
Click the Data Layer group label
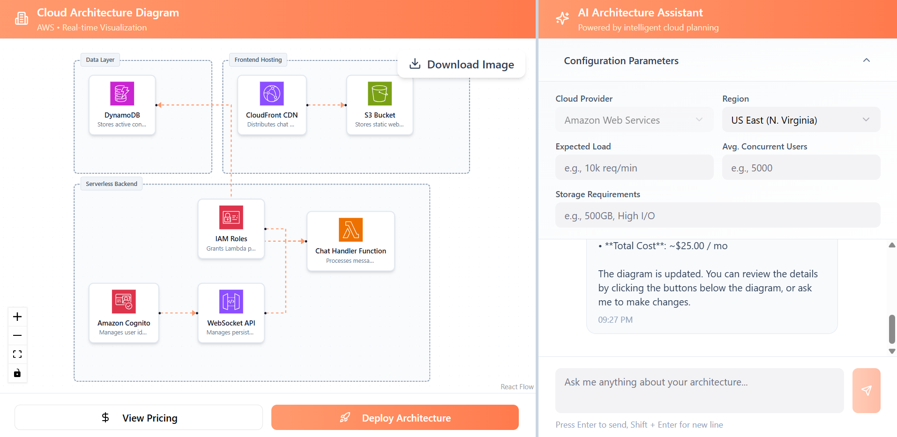[x=100, y=59]
